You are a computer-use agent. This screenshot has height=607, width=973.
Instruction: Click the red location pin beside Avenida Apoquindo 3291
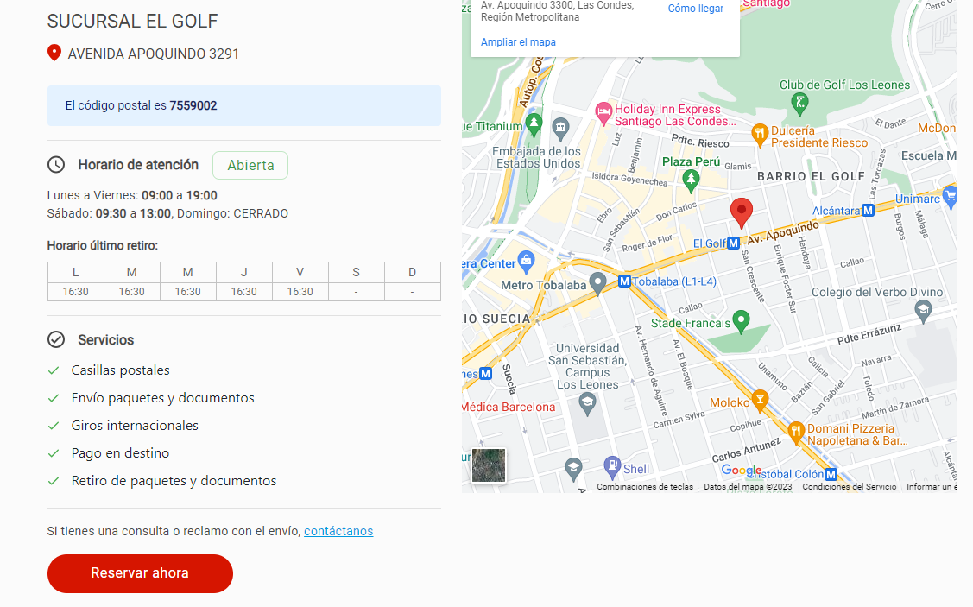(x=54, y=54)
